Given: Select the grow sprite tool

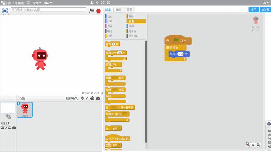Looking at the screenshot, I should [103, 3].
